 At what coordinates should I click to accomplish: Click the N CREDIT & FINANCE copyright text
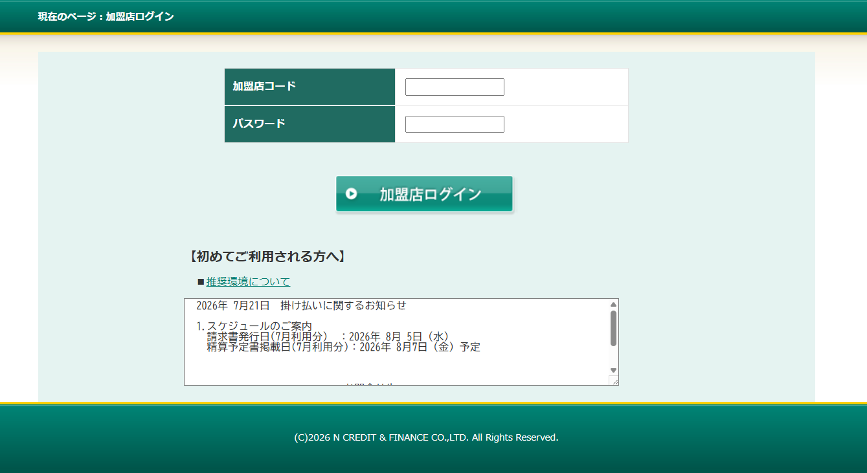[x=426, y=437]
